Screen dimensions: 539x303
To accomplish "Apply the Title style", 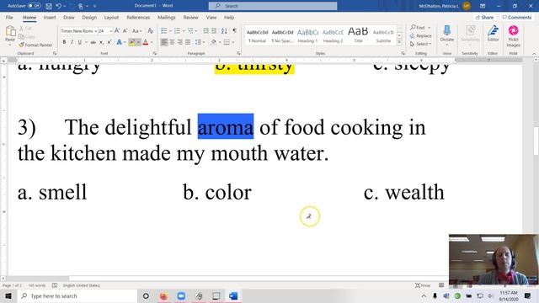I will coord(358,35).
